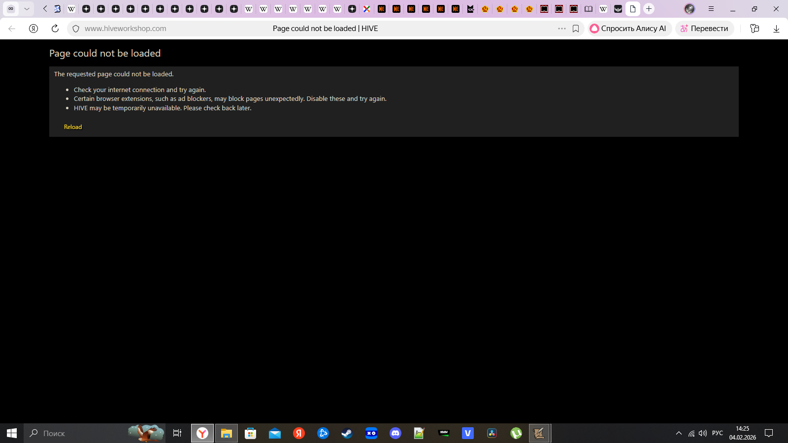The width and height of the screenshot is (788, 443).
Task: Expand the tab list chevron dropdown
Action: tap(27, 9)
